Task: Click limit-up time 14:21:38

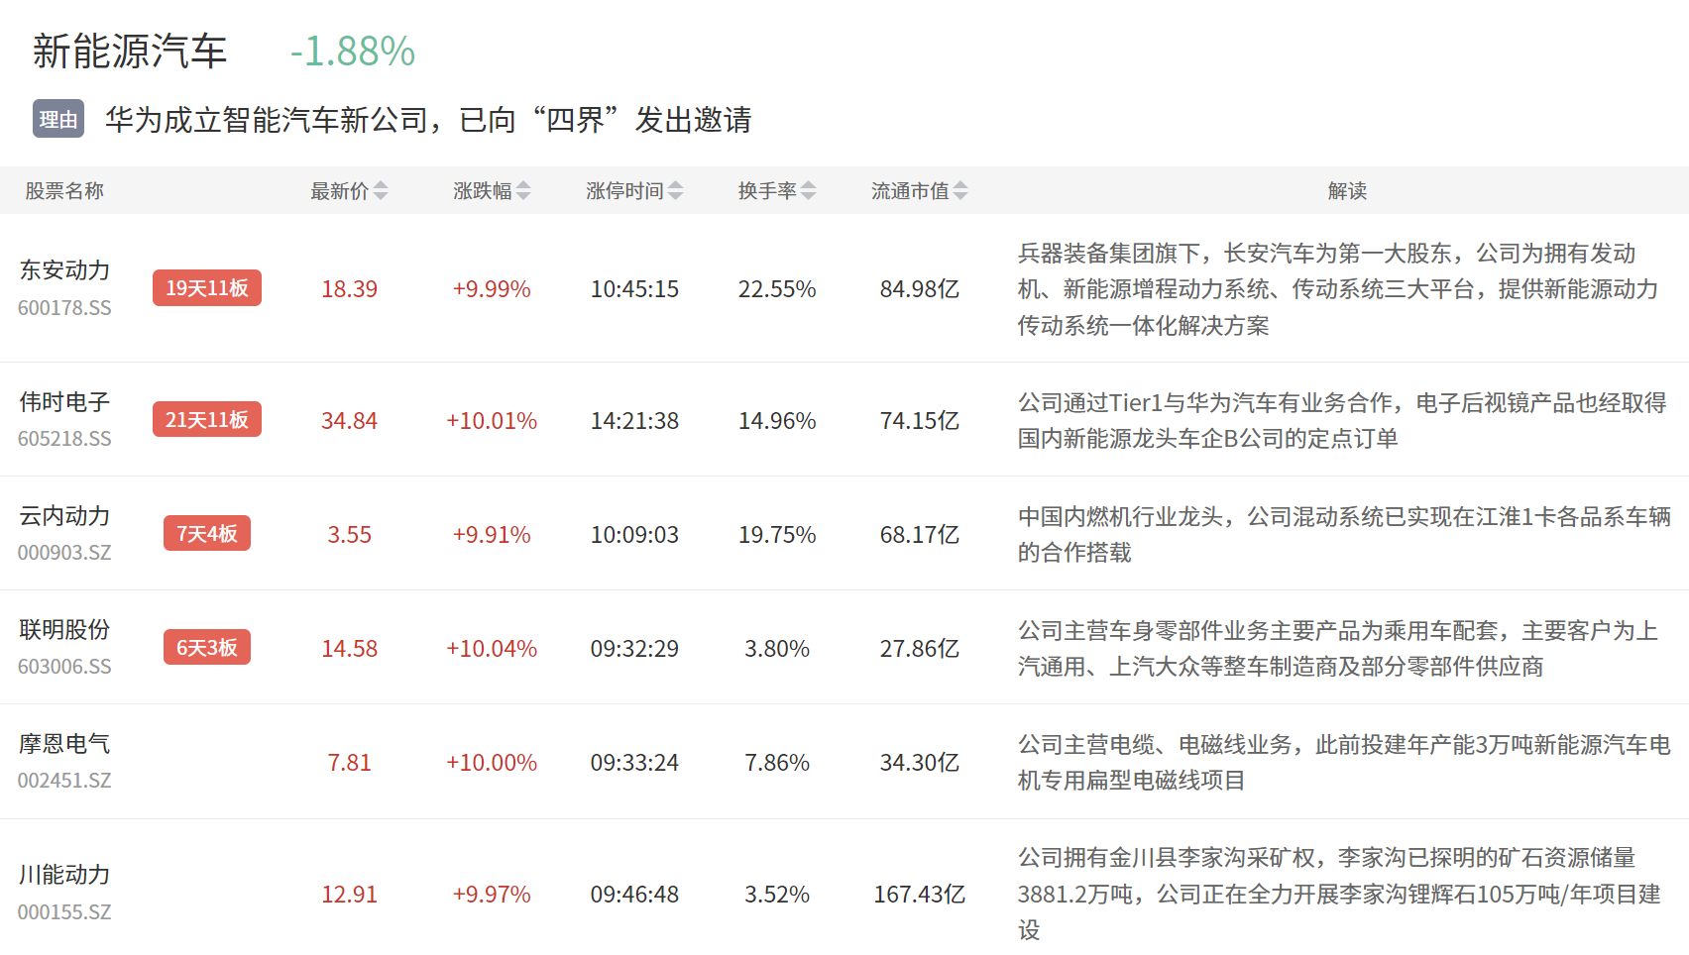Action: point(634,421)
